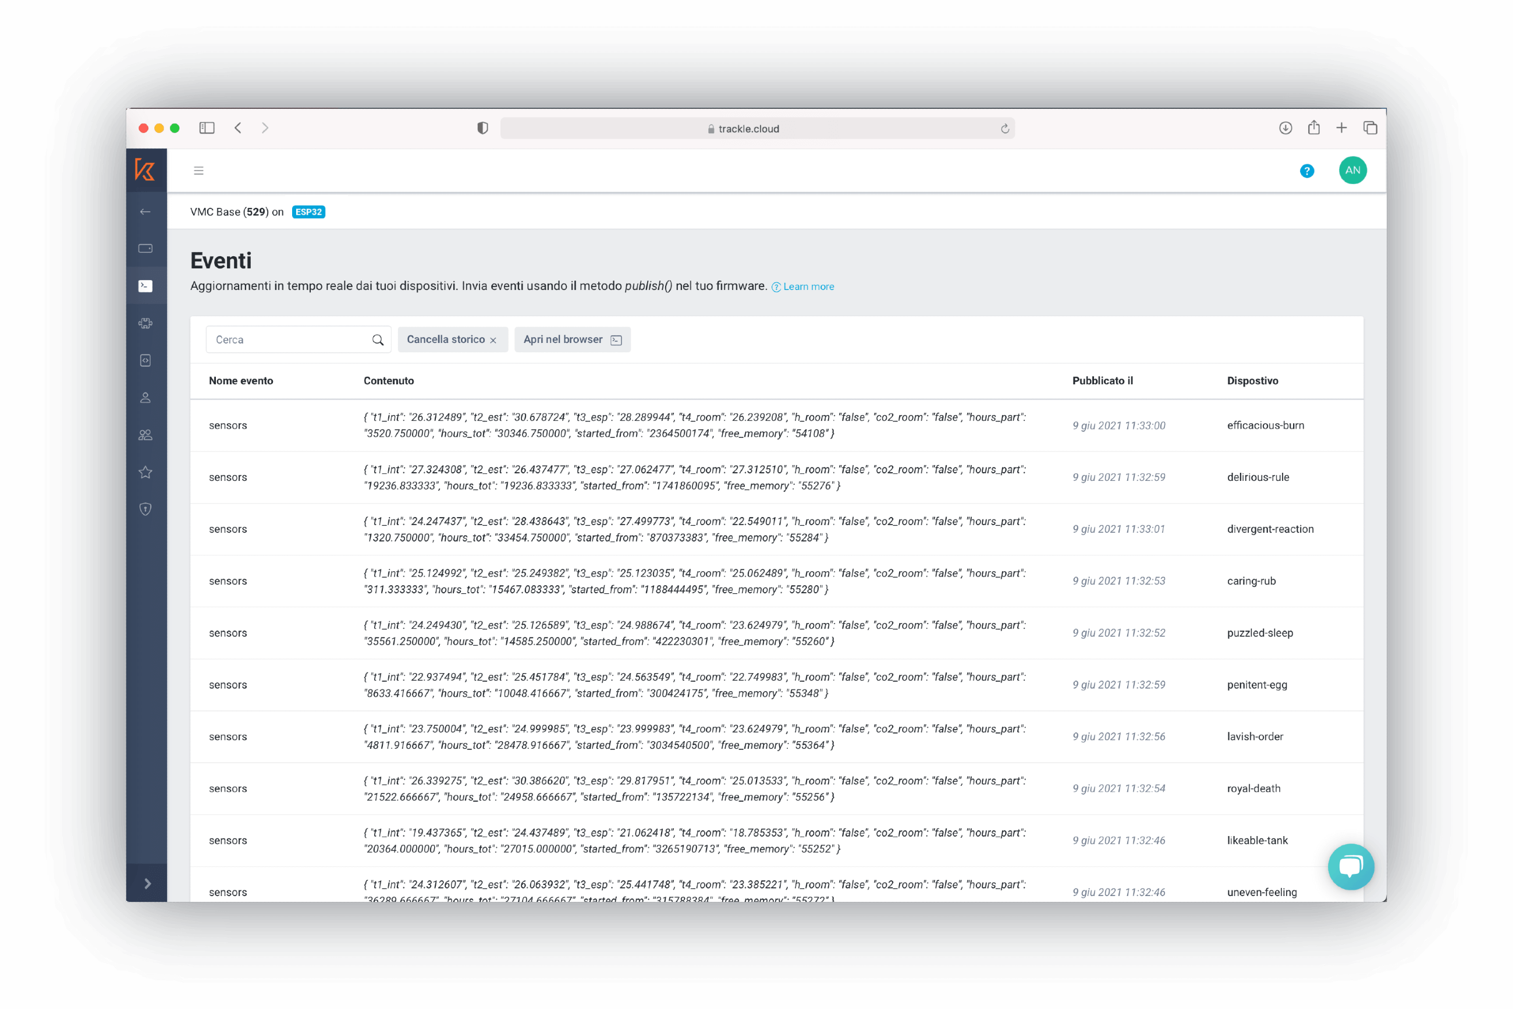Click the Safari privacy shield icon
Viewport: 1513px width, 1009px height.
pyautogui.click(x=482, y=128)
